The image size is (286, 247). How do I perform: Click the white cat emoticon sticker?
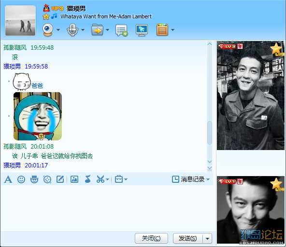pyautogui.click(x=22, y=82)
